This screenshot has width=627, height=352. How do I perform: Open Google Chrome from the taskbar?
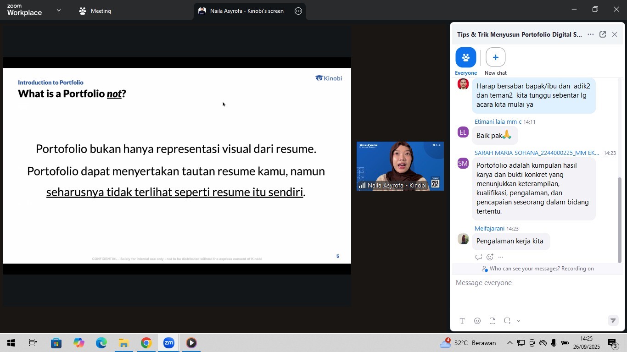pyautogui.click(x=146, y=343)
